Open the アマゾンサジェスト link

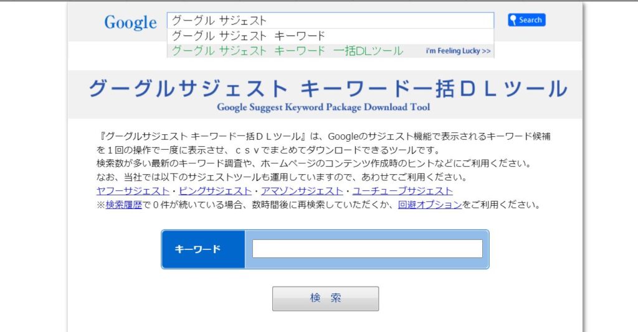click(x=302, y=191)
